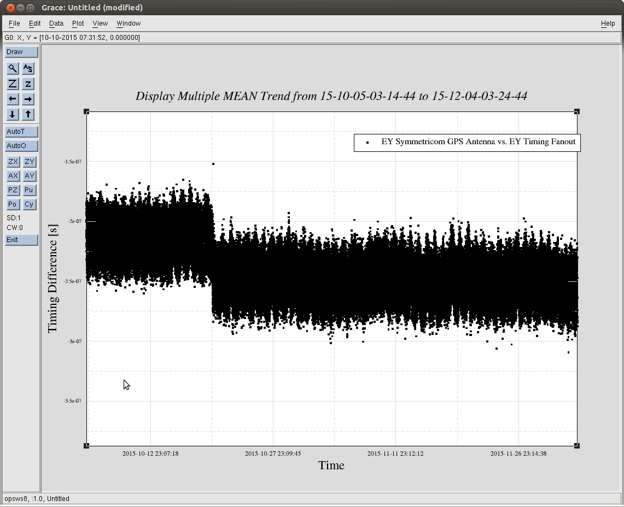The width and height of the screenshot is (624, 507).
Task: Click the AX autoscale button
Action: (13, 176)
